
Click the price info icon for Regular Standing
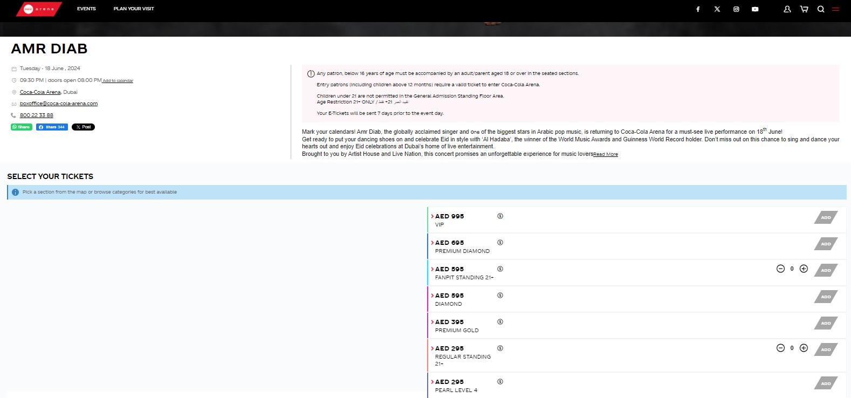coord(500,348)
